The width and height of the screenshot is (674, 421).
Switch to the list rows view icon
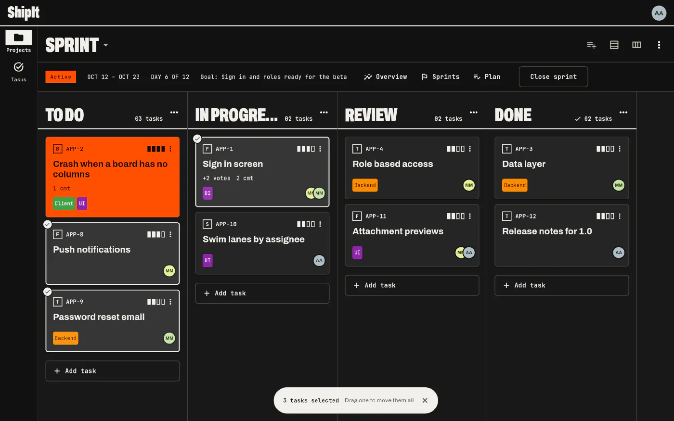pos(614,45)
